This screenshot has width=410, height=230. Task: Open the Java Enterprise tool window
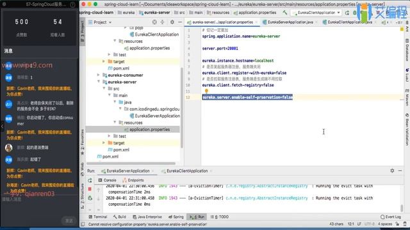coord(147,217)
